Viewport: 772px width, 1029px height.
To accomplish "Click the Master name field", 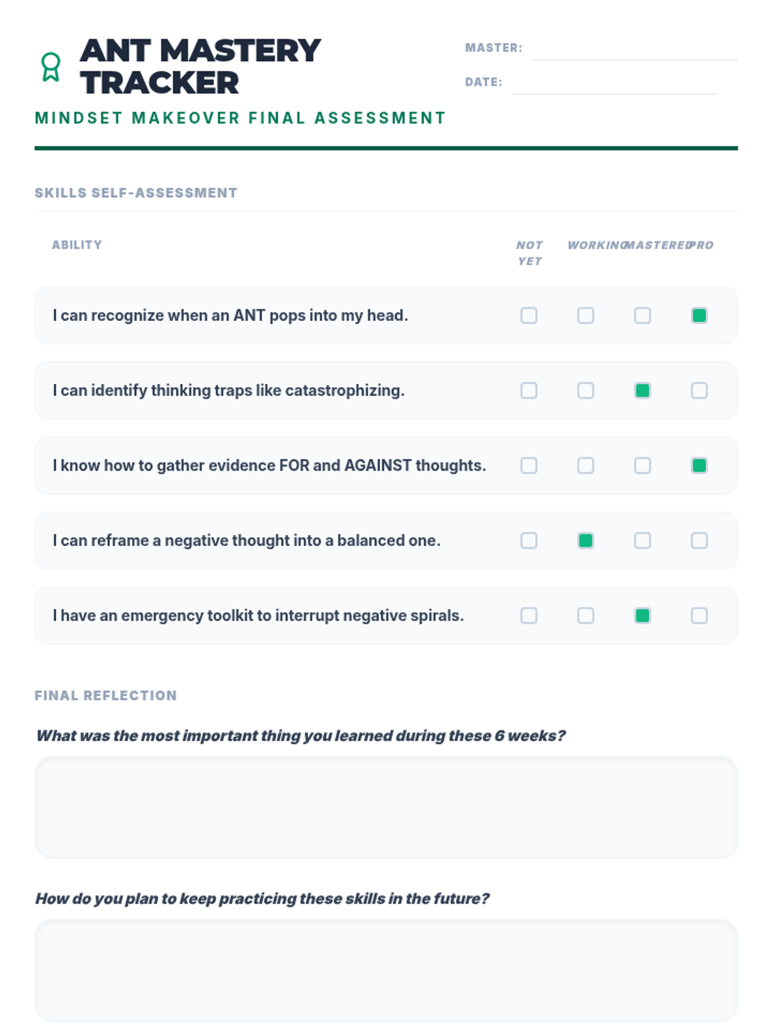I will pyautogui.click(x=634, y=50).
